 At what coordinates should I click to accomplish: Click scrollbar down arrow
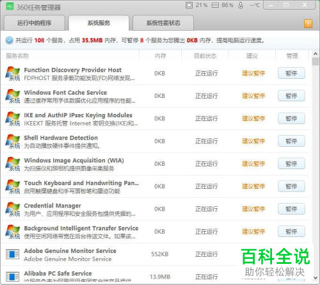point(316,278)
